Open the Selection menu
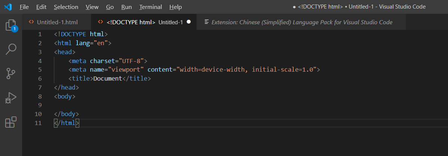Screen dimensions: 448x156 (x=66, y=7)
